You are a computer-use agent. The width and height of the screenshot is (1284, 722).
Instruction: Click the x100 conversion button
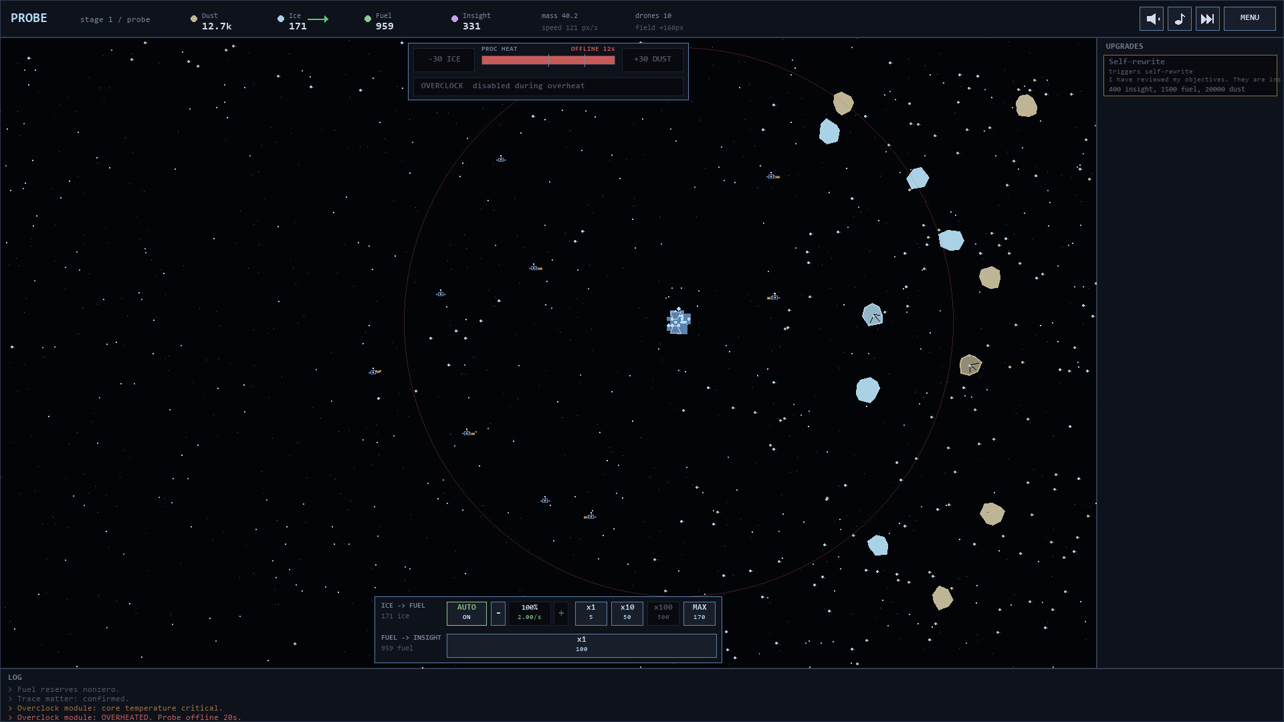click(x=663, y=613)
